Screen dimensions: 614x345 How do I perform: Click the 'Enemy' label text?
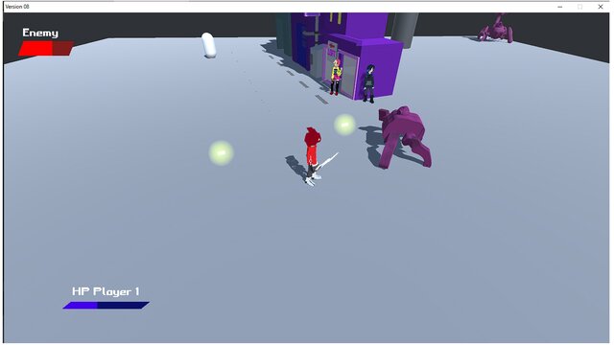coord(40,33)
